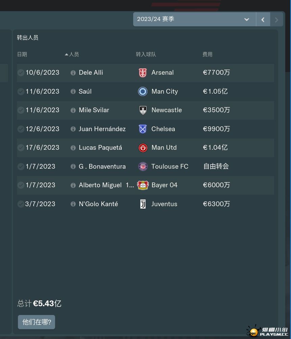Click the Juventus club logo

tap(143, 204)
